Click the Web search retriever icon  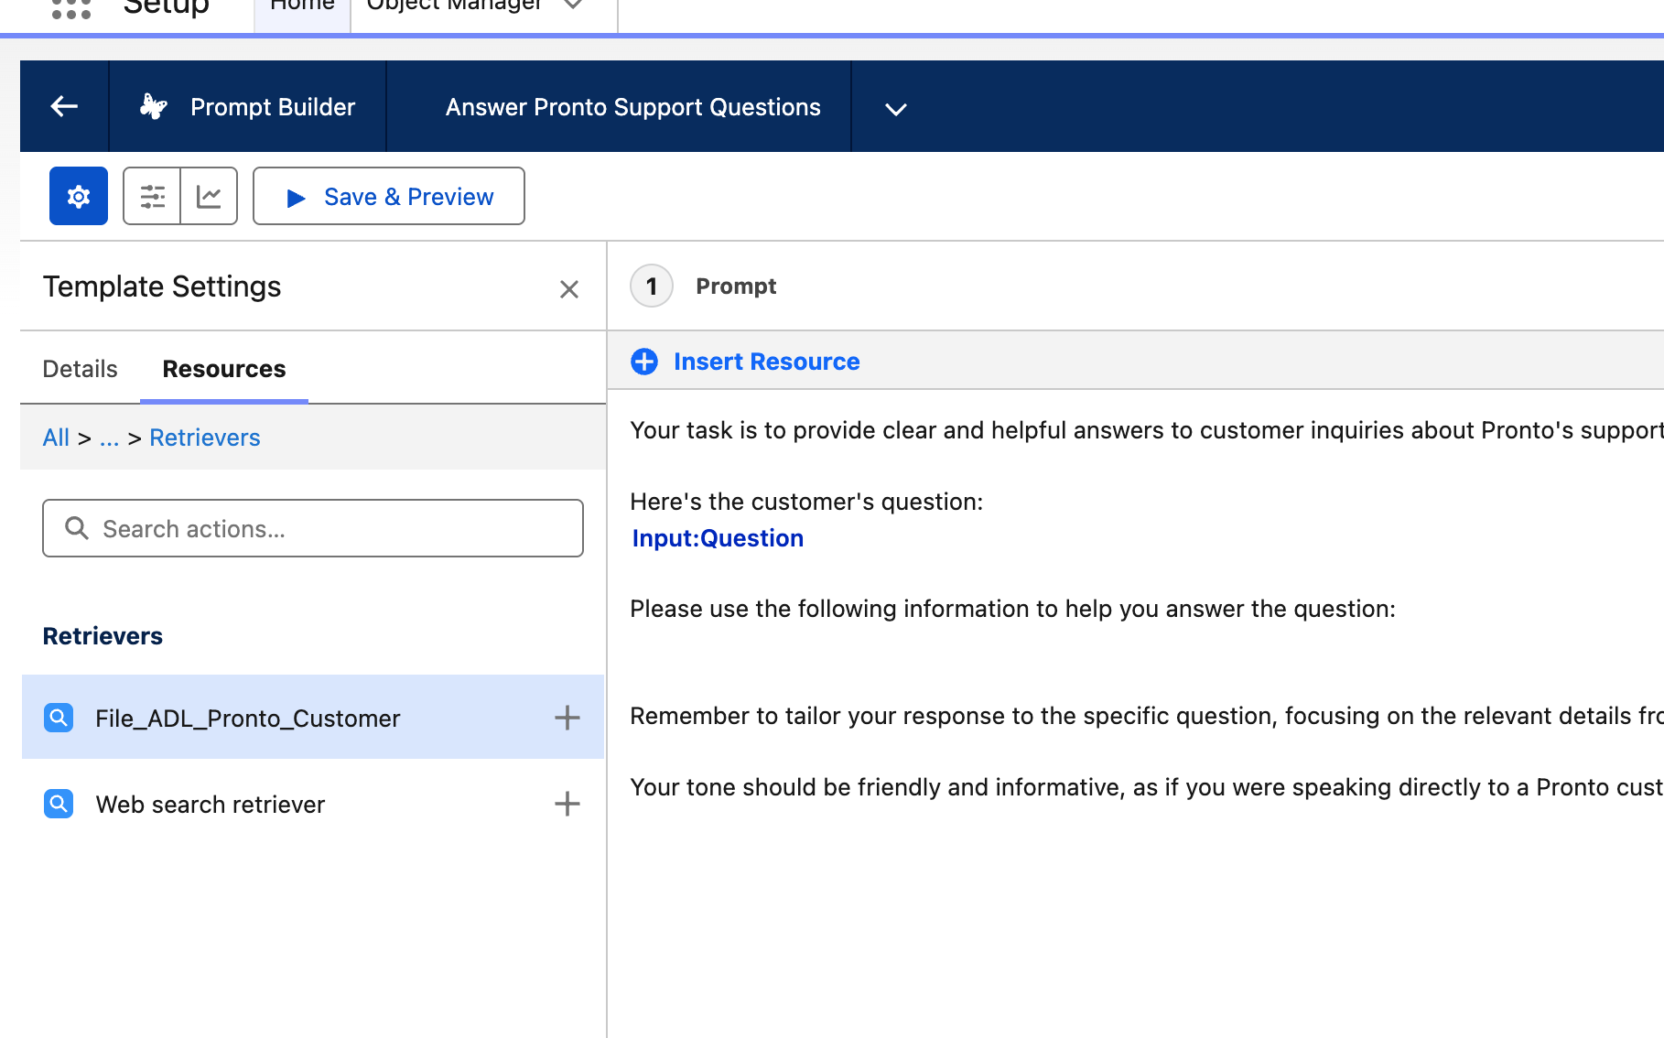tap(59, 804)
